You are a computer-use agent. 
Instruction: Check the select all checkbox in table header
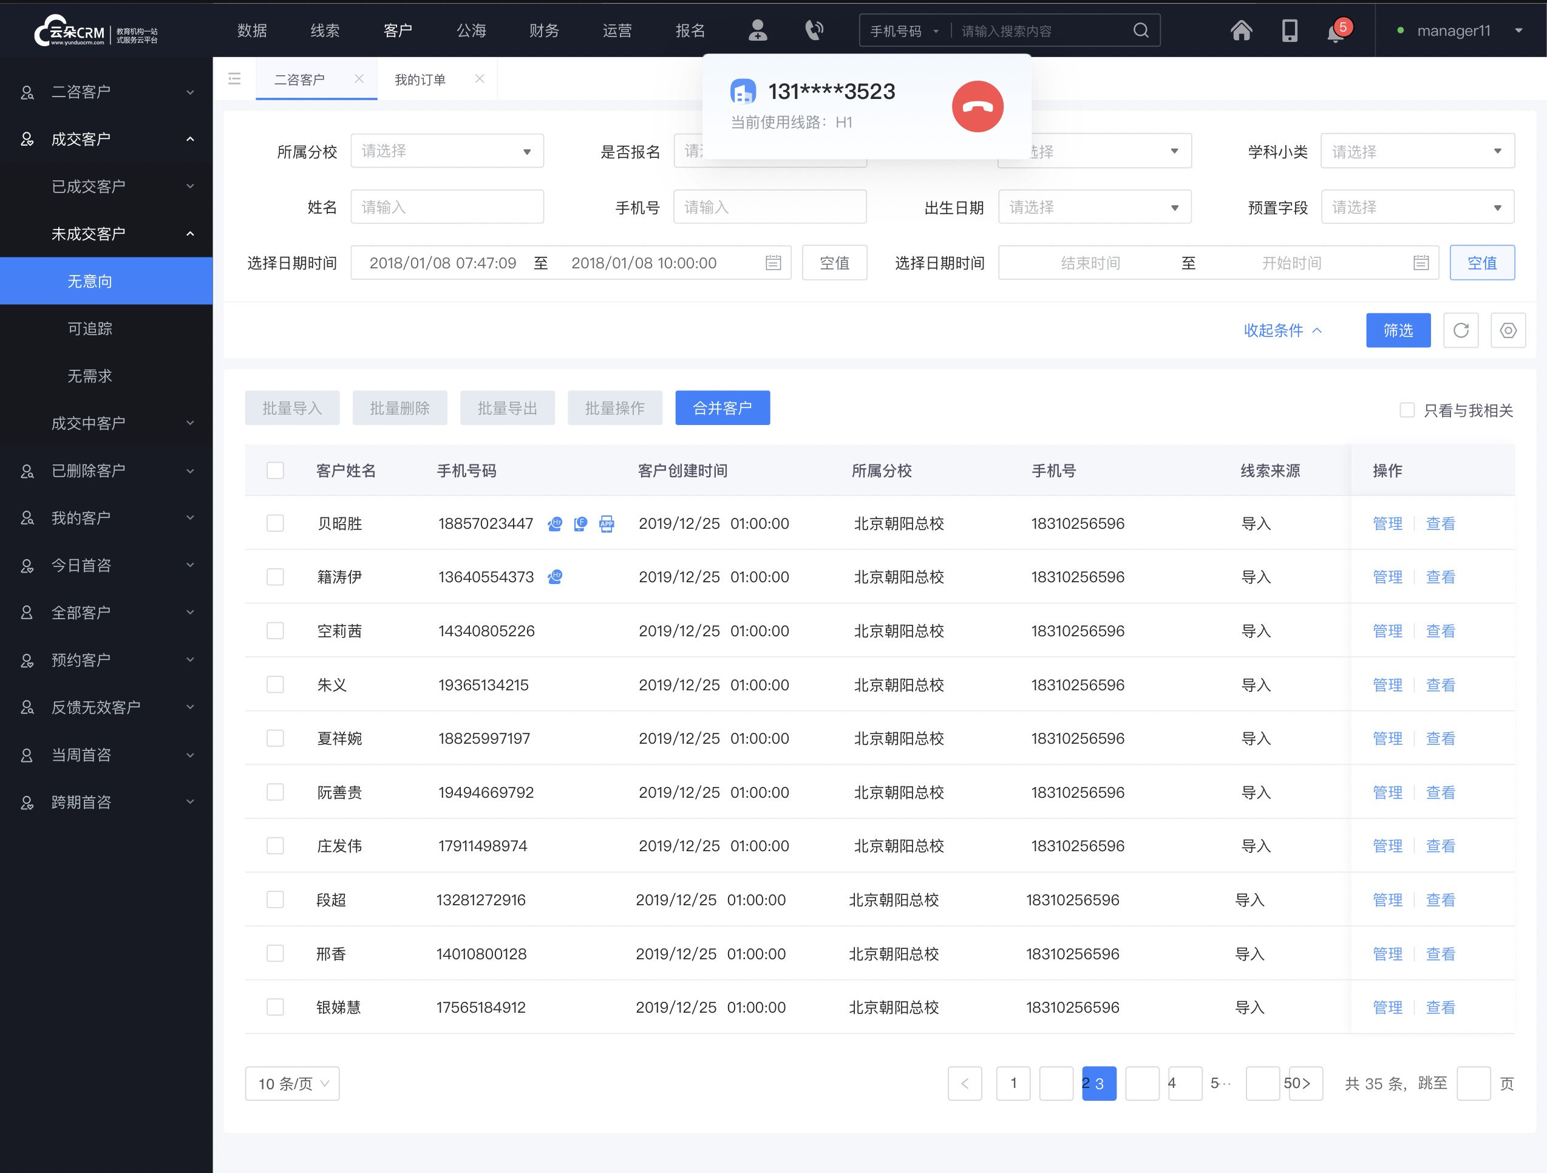tap(274, 469)
